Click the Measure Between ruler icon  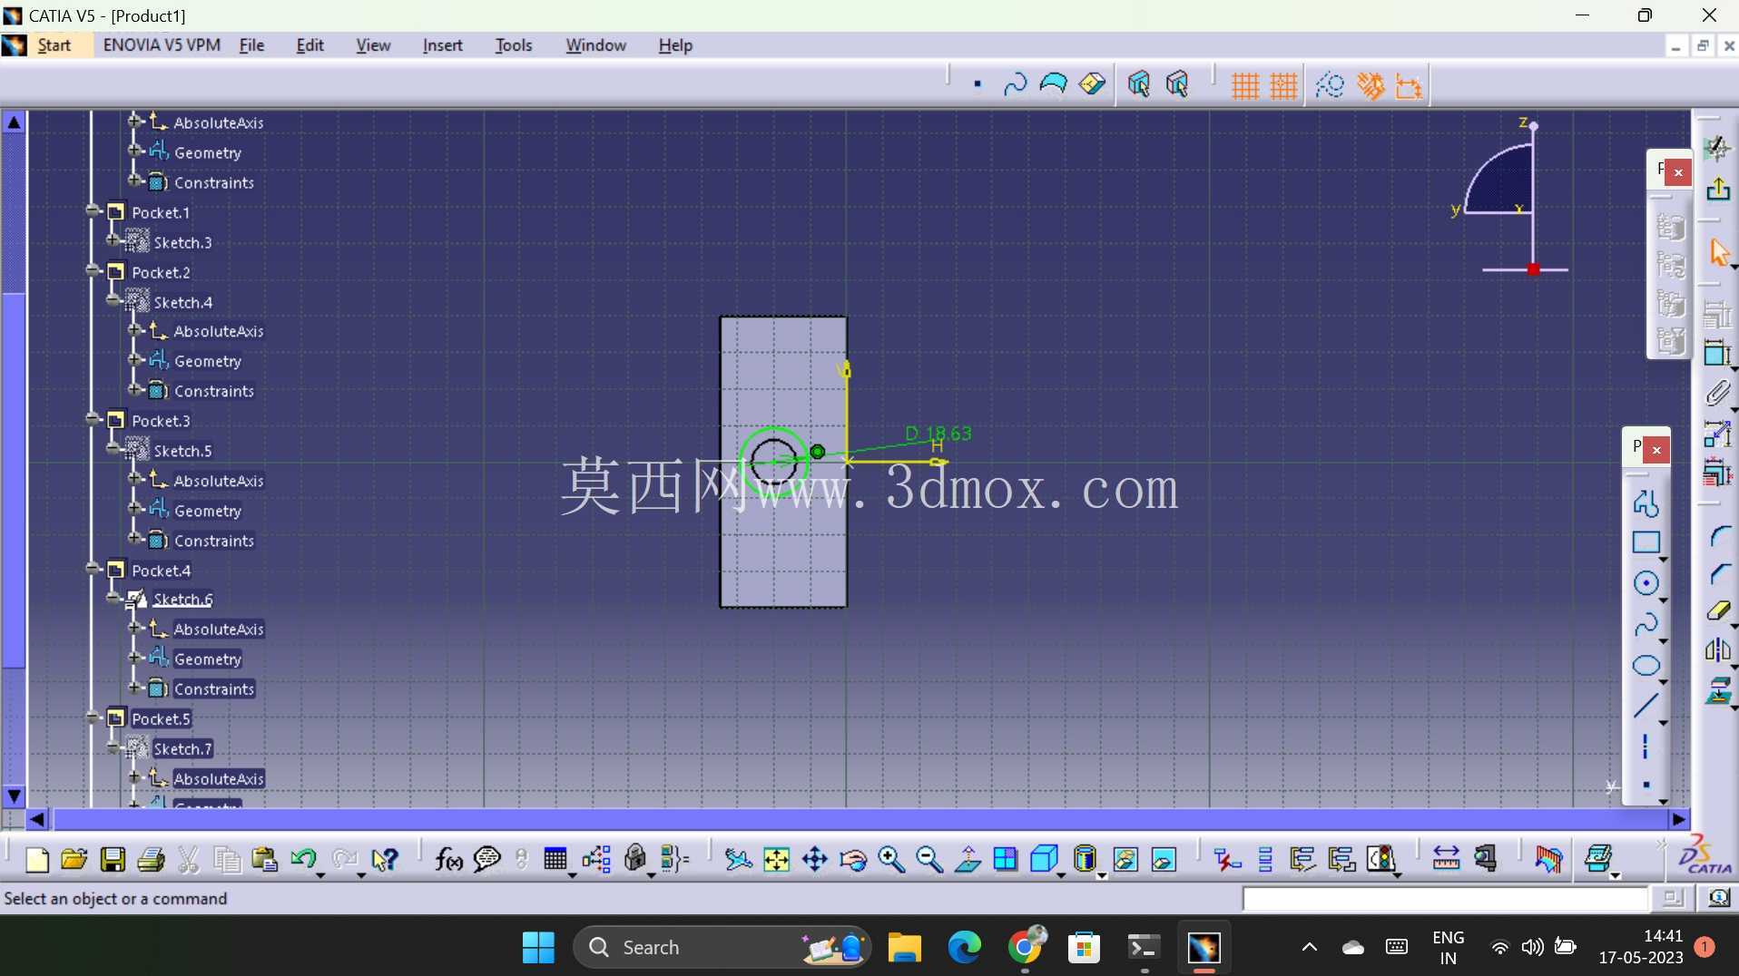click(x=1446, y=859)
